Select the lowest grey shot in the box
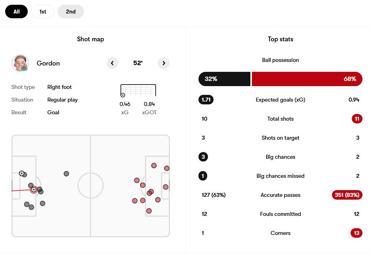The image size is (370, 254). [x=31, y=207]
